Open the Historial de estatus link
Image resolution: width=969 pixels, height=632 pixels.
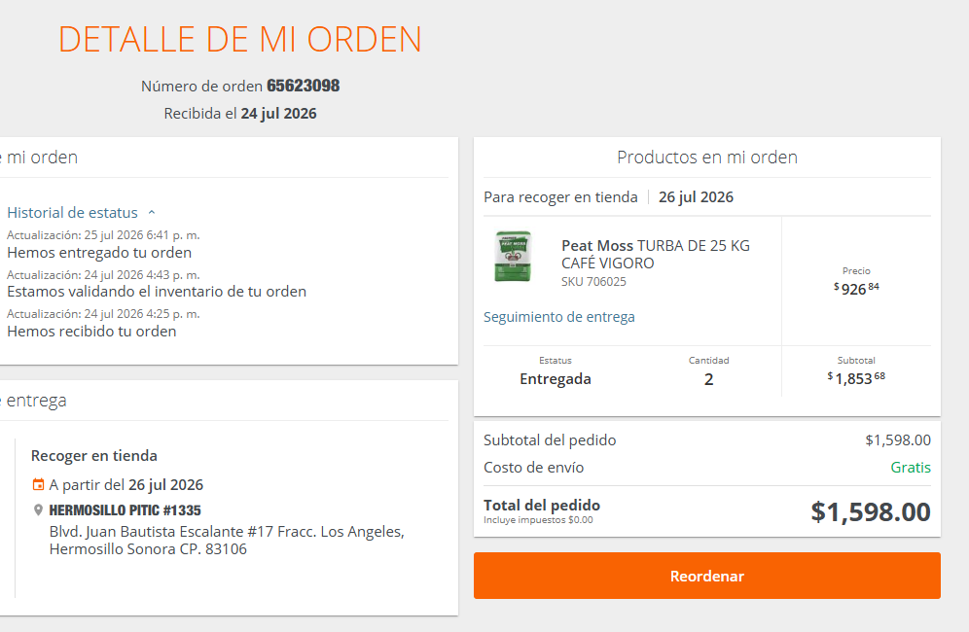(x=72, y=213)
